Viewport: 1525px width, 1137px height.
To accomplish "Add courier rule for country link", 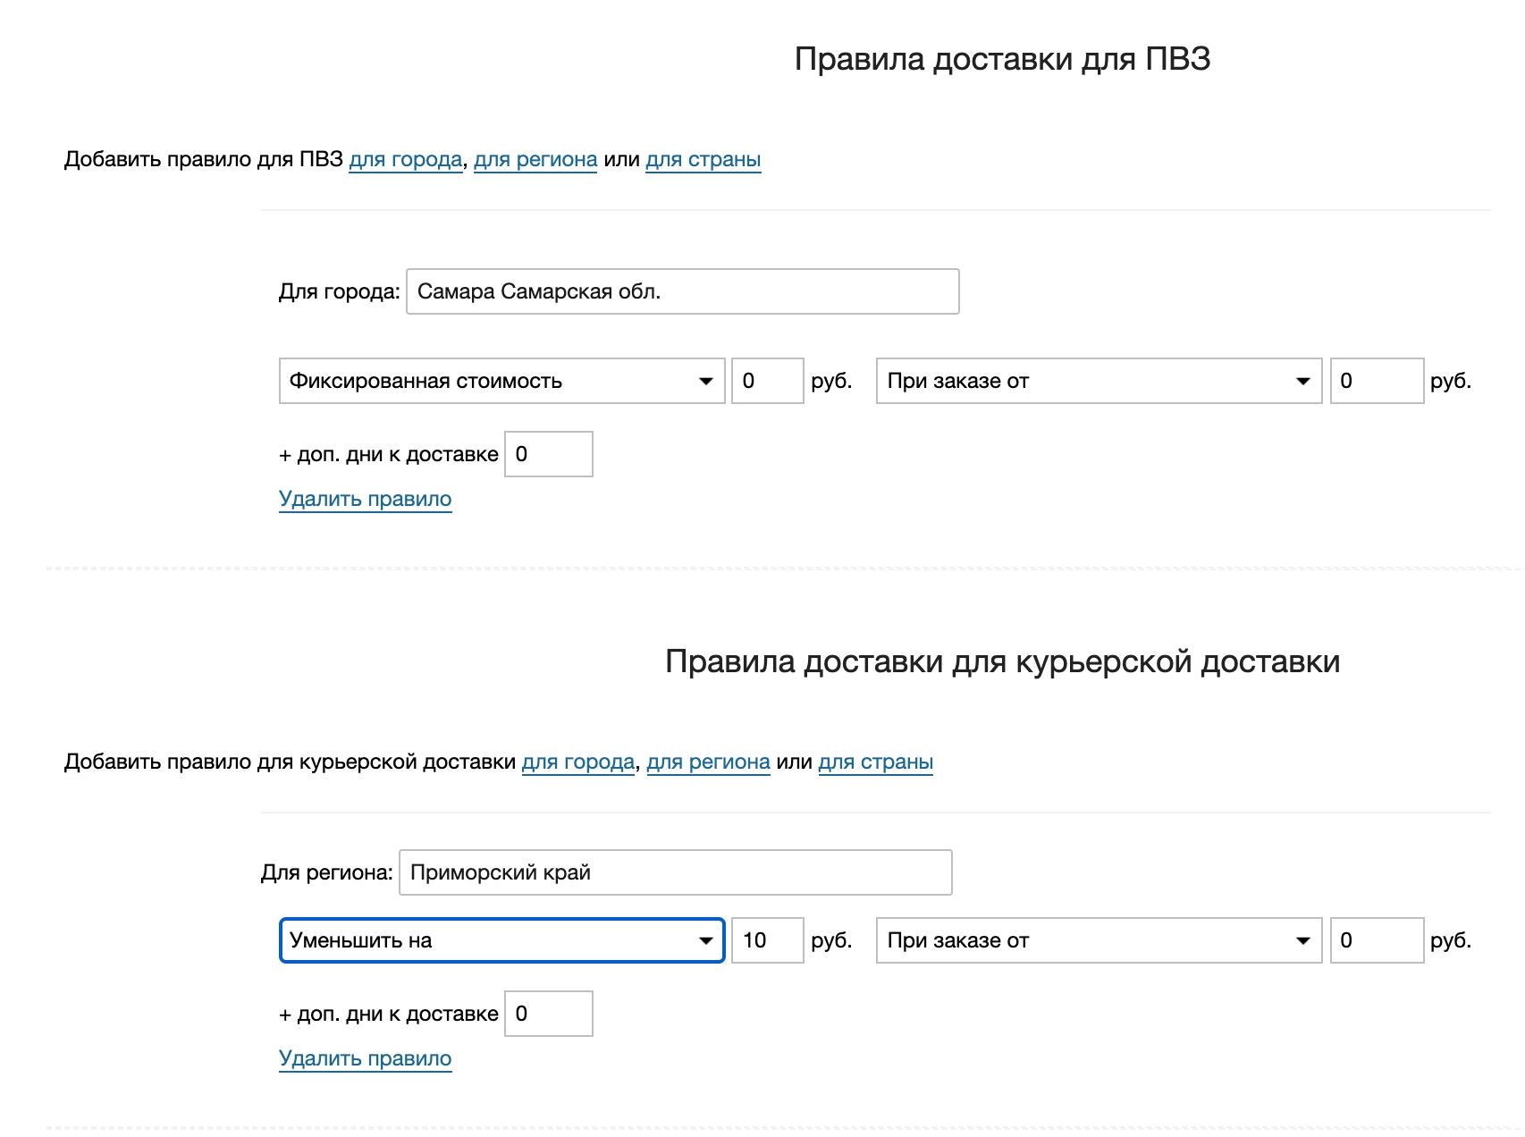I will coord(875,762).
